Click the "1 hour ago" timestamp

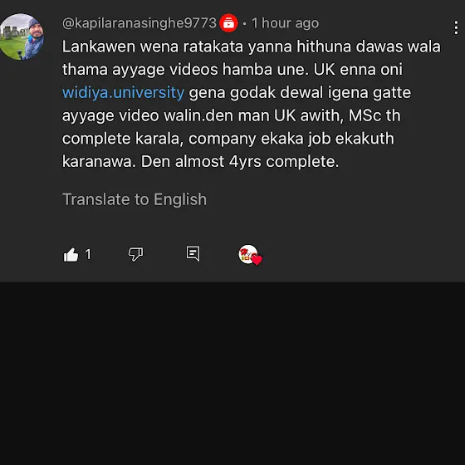[286, 23]
